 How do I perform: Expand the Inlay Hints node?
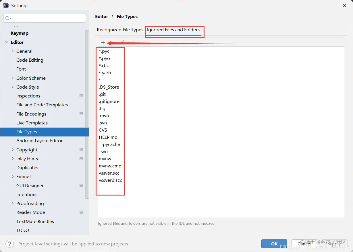coord(13,159)
